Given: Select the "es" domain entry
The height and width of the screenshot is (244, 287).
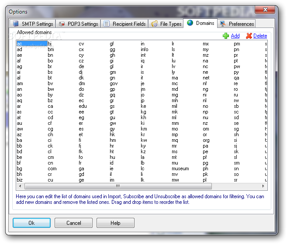Looking at the screenshot, I should [81, 129].
